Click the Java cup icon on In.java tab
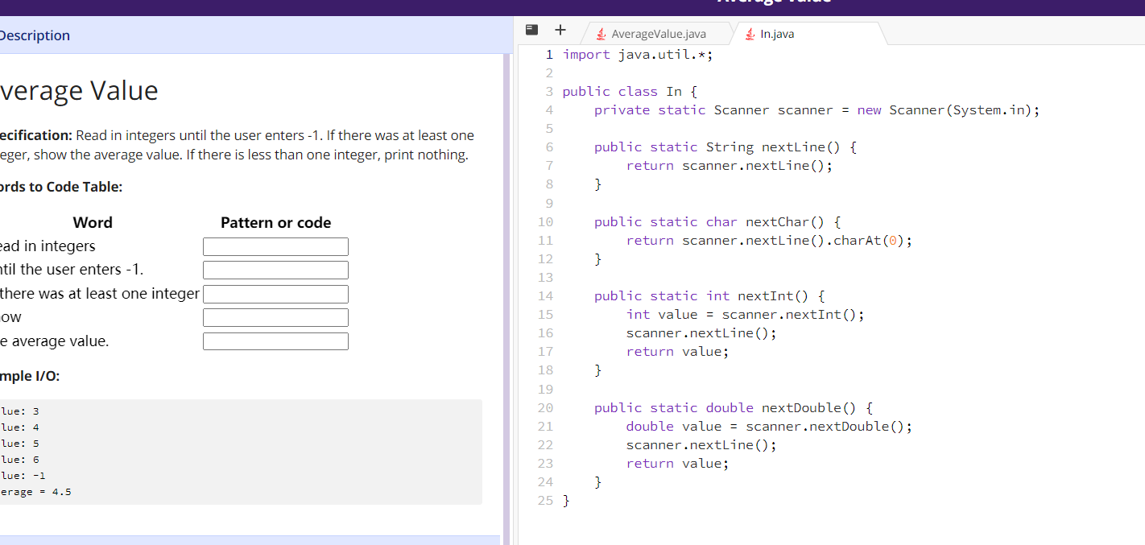Image resolution: width=1145 pixels, height=545 pixels. (x=750, y=34)
